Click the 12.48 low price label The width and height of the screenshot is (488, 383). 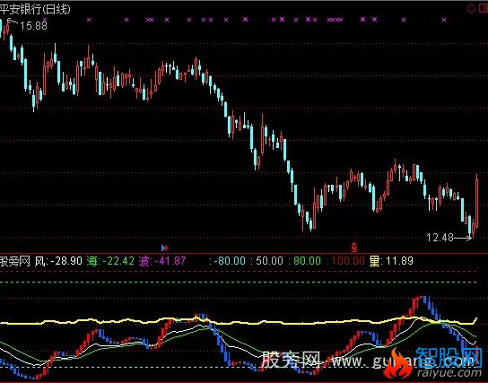click(x=440, y=238)
